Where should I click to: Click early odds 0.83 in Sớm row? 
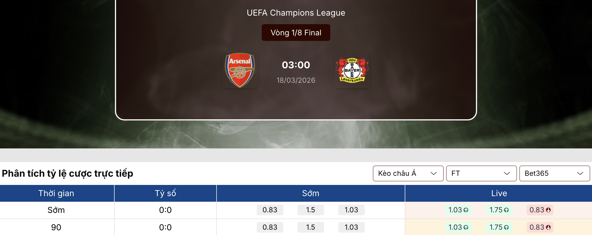(x=270, y=210)
